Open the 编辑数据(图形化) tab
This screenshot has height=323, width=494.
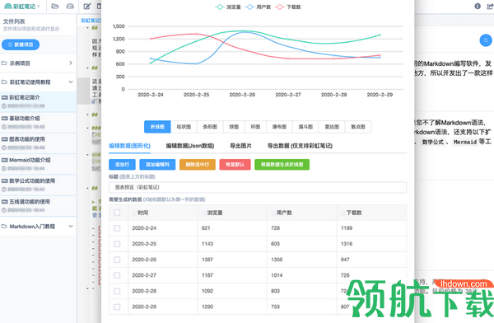(x=129, y=146)
